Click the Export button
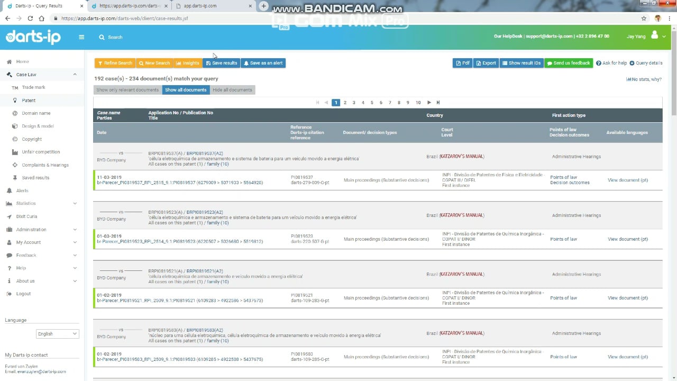The image size is (677, 381). coord(486,63)
